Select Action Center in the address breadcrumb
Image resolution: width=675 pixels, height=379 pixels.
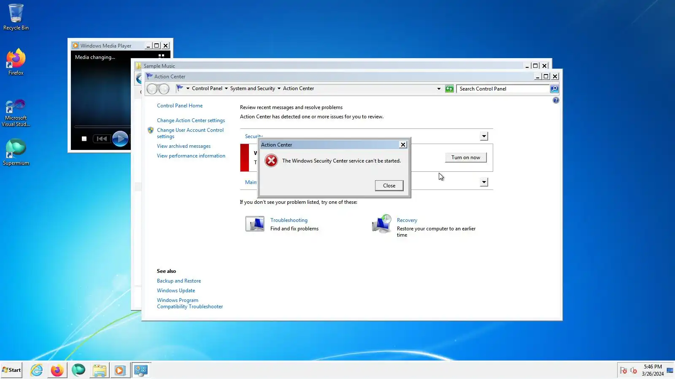[x=298, y=88]
